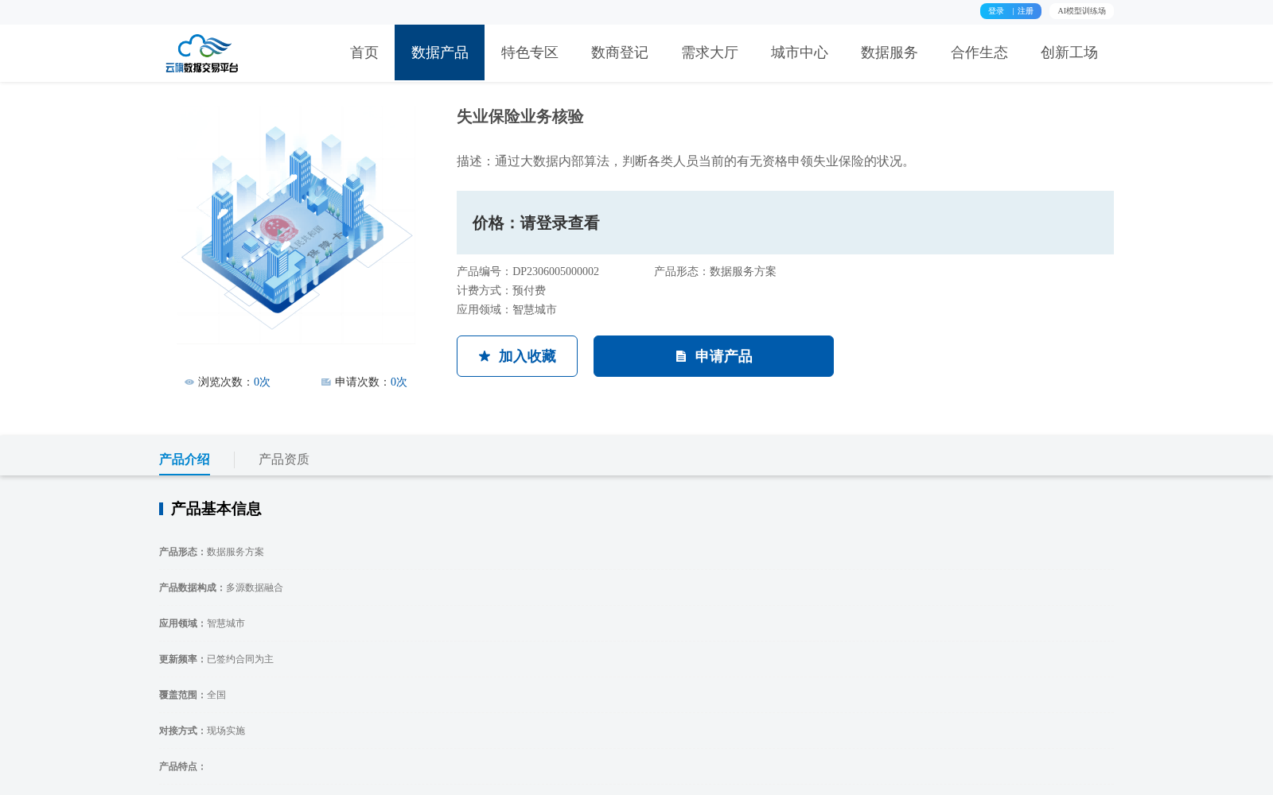Open 数商登记 in the navigation bar
The width and height of the screenshot is (1273, 795).
tap(620, 52)
